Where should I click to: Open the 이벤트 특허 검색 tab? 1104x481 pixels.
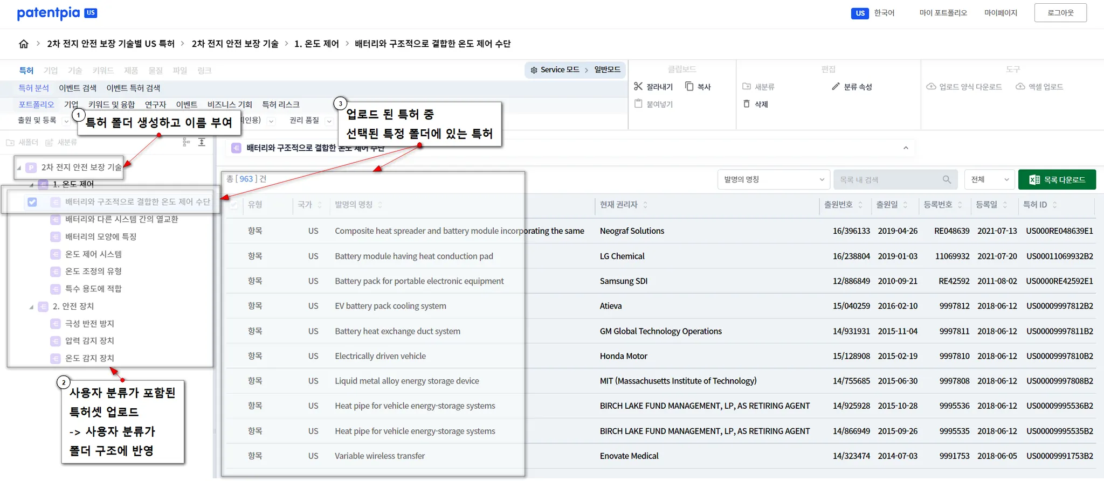(133, 88)
